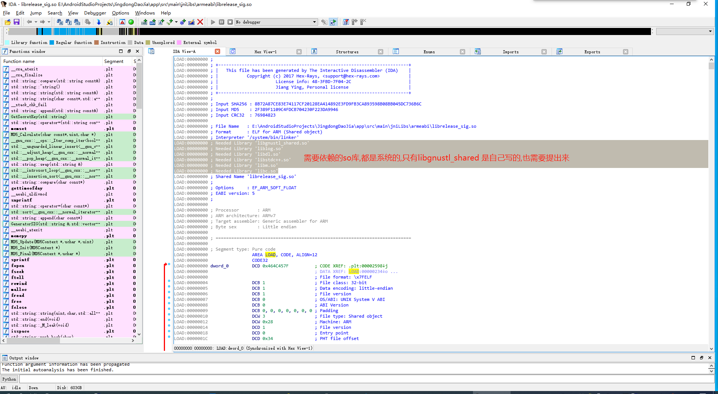718x394 pixels.
Task: Click the 'Regular function' color legend swatch
Action: tap(52, 42)
